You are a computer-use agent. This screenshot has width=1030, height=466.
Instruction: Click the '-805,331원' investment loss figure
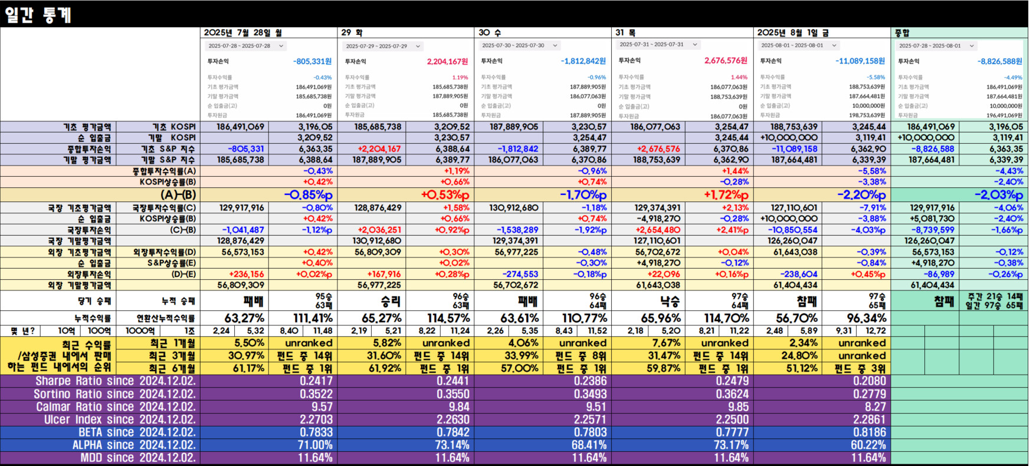pyautogui.click(x=312, y=61)
